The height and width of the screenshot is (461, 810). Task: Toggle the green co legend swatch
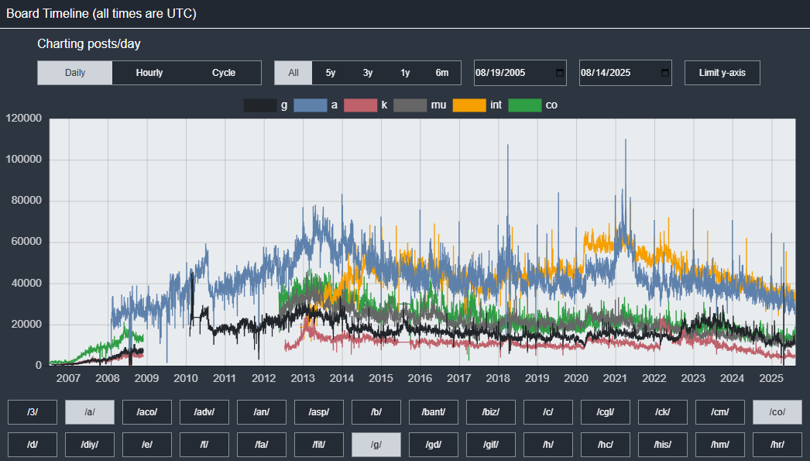click(524, 105)
